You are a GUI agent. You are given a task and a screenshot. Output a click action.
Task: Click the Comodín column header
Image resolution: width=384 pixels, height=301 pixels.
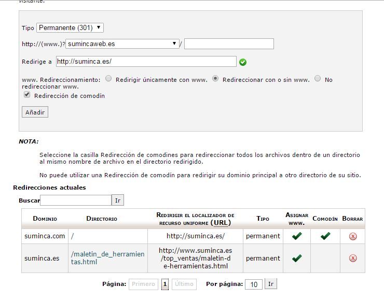coord(325,219)
